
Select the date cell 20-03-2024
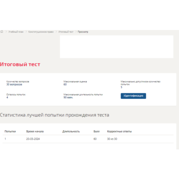coord(33,139)
